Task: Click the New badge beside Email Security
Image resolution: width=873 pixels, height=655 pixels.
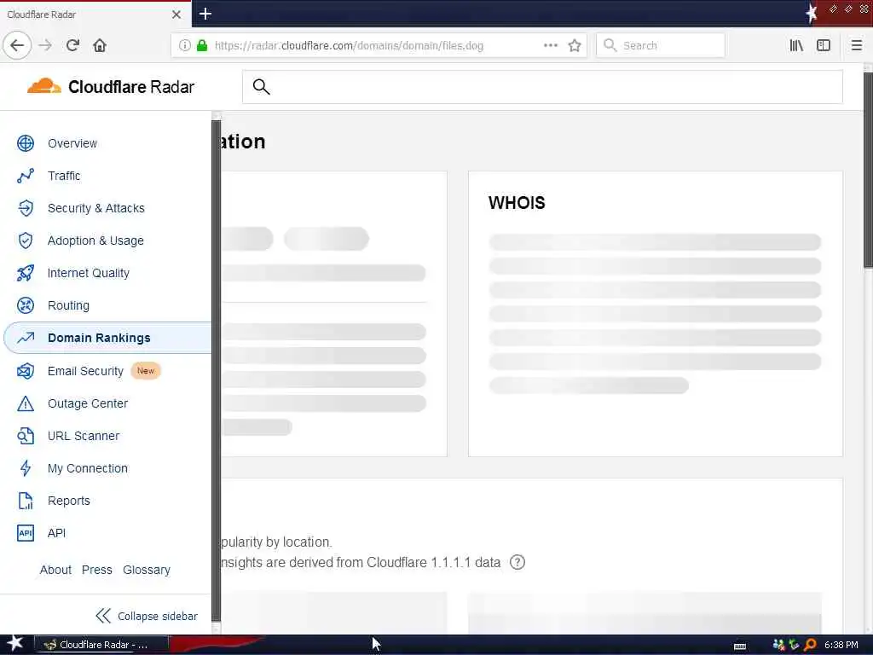Action: tap(146, 370)
